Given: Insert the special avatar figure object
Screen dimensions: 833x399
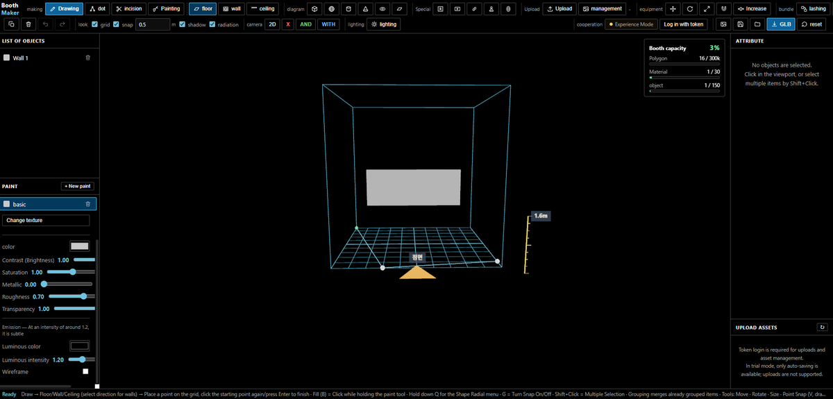Looking at the screenshot, I should pyautogui.click(x=491, y=9).
